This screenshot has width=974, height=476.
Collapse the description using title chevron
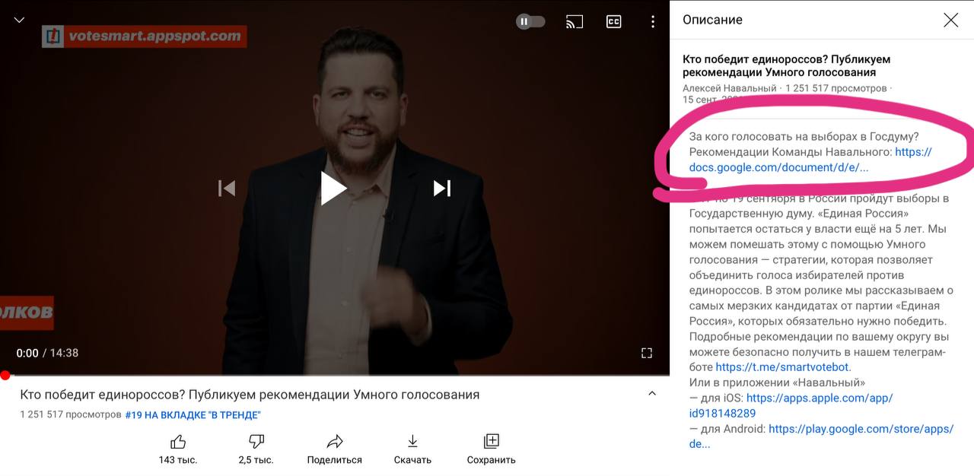pyautogui.click(x=651, y=394)
